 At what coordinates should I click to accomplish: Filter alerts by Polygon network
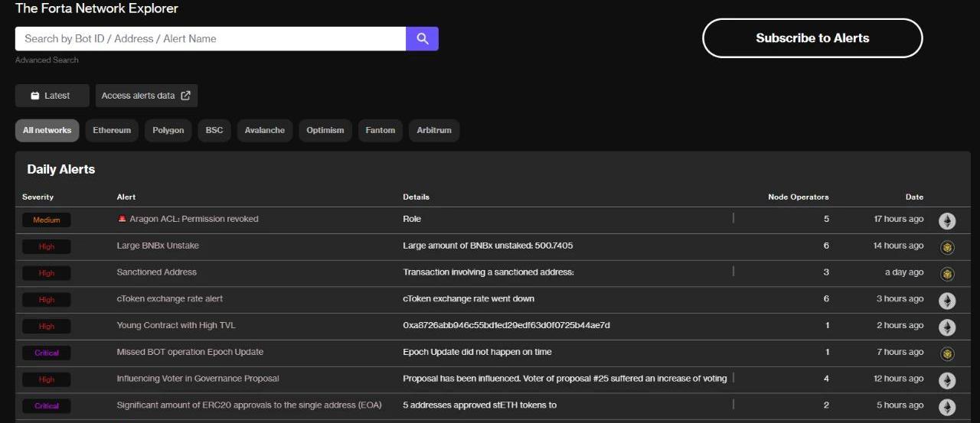tap(168, 130)
